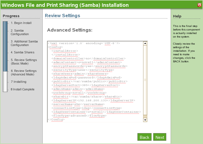Select step 4. Samba Shares

[x=23, y=52]
